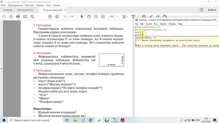Choose the Selection arrow tool

[x=82, y=17]
